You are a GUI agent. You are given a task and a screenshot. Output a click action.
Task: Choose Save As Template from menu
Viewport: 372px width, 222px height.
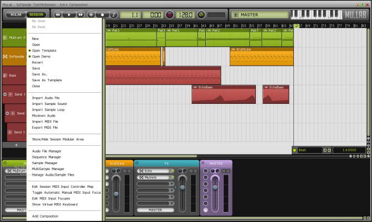point(47,80)
